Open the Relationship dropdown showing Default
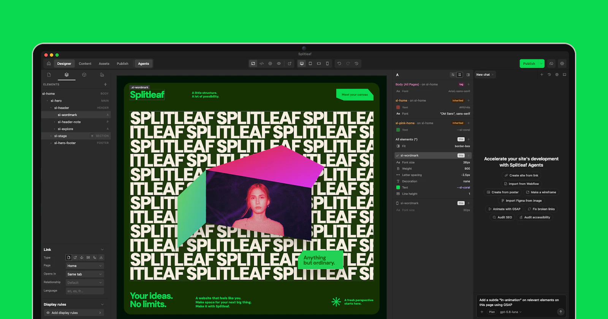 pyautogui.click(x=85, y=283)
